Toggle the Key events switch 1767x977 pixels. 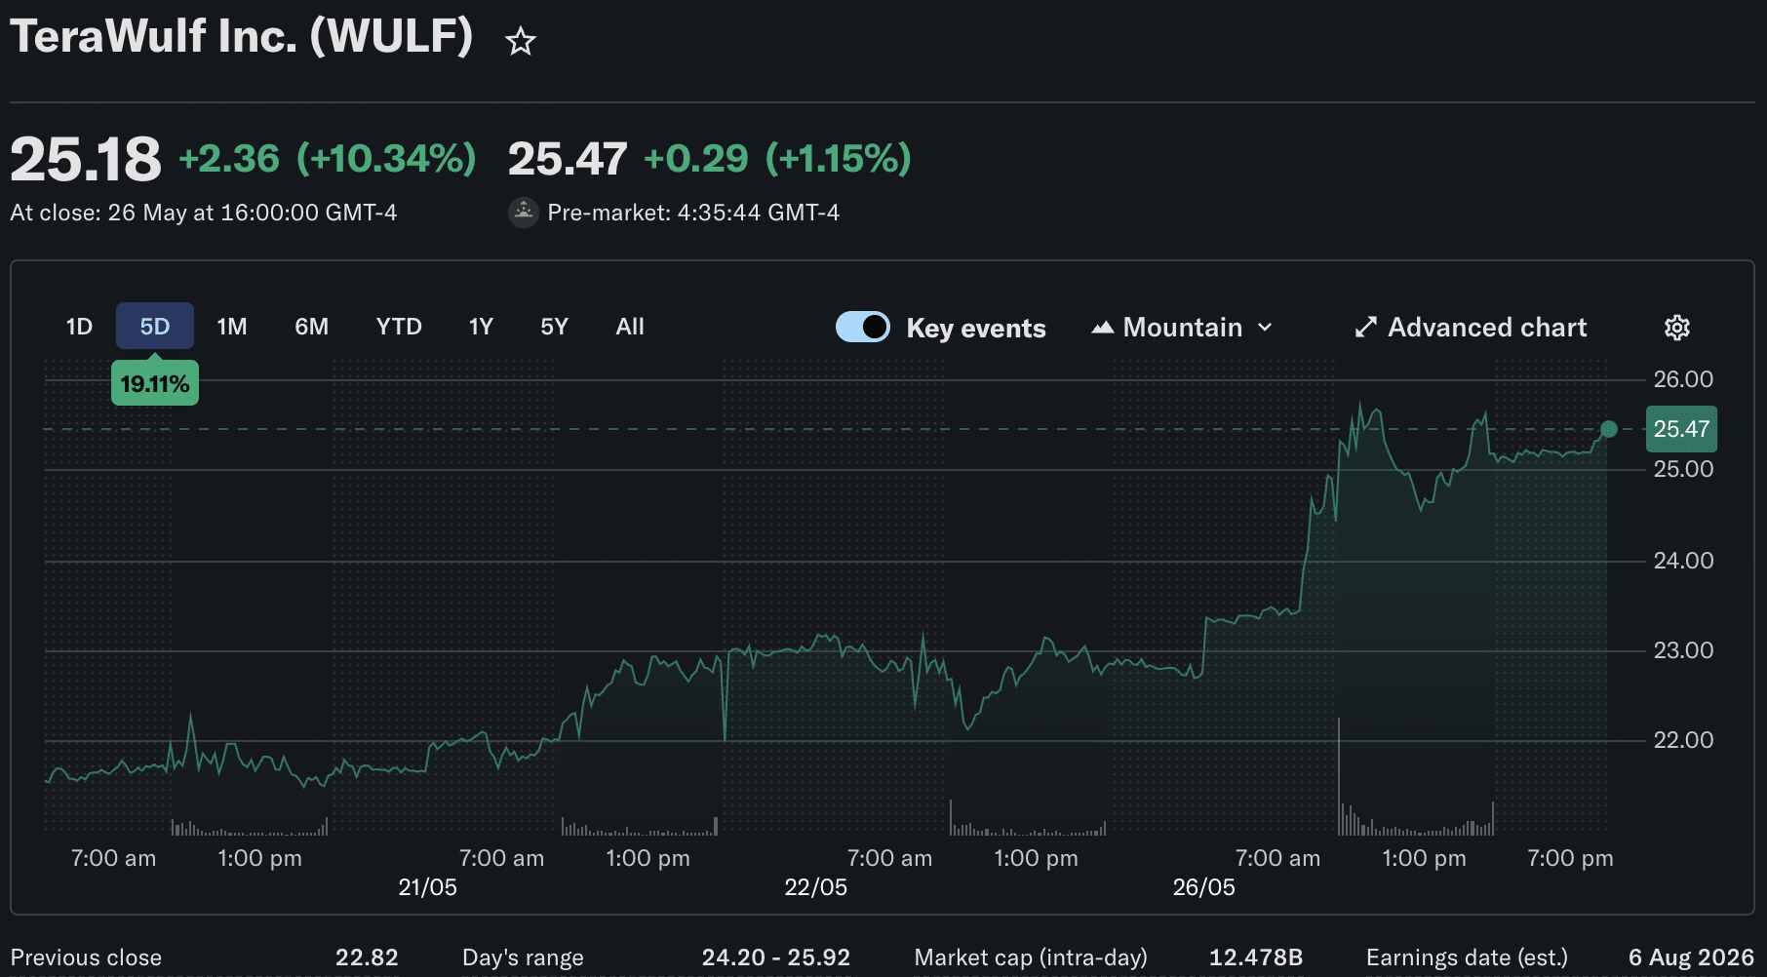tap(863, 327)
